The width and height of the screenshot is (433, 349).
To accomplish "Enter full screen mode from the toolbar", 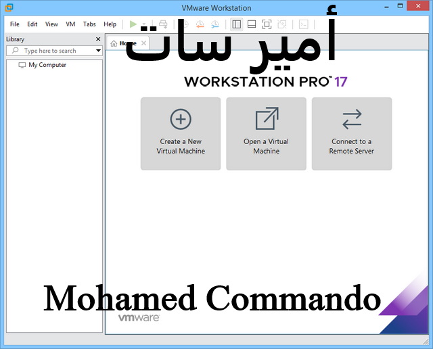I will (x=267, y=24).
